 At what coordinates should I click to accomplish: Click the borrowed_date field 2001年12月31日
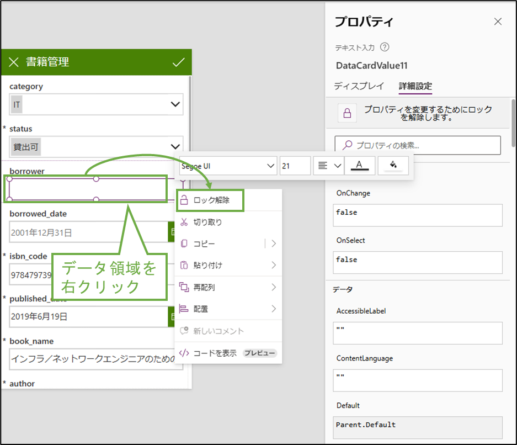click(88, 232)
